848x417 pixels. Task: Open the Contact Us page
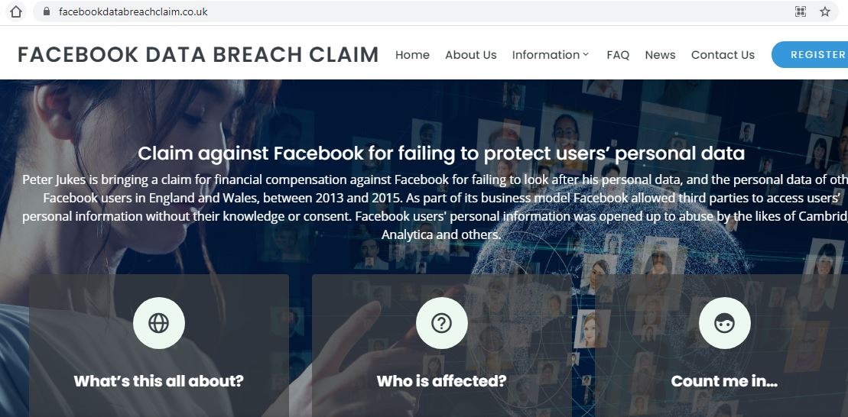[x=723, y=55]
